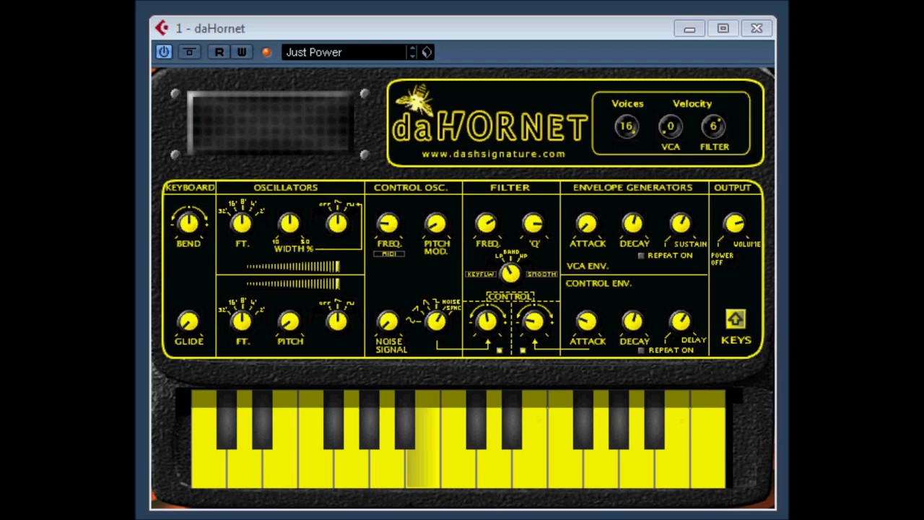
Task: Turn the lower oscillator FT. knob
Action: point(242,321)
